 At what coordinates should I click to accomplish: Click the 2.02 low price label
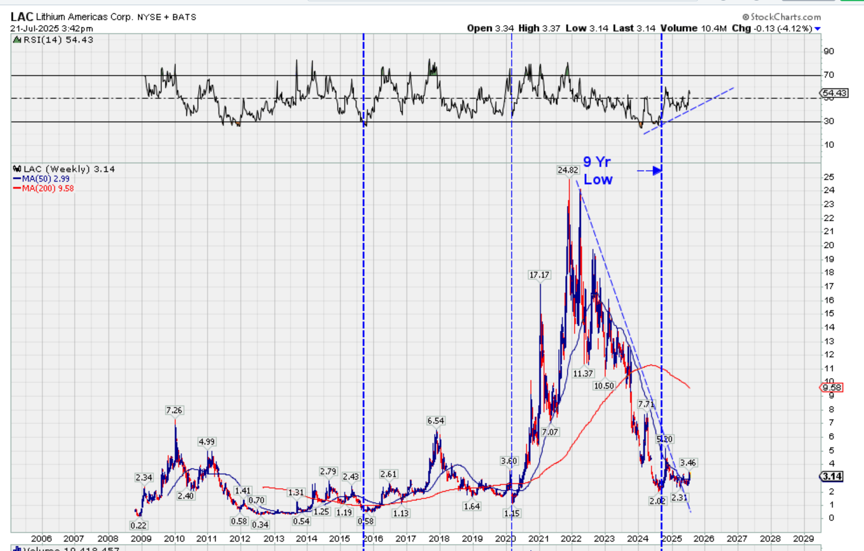click(x=657, y=501)
